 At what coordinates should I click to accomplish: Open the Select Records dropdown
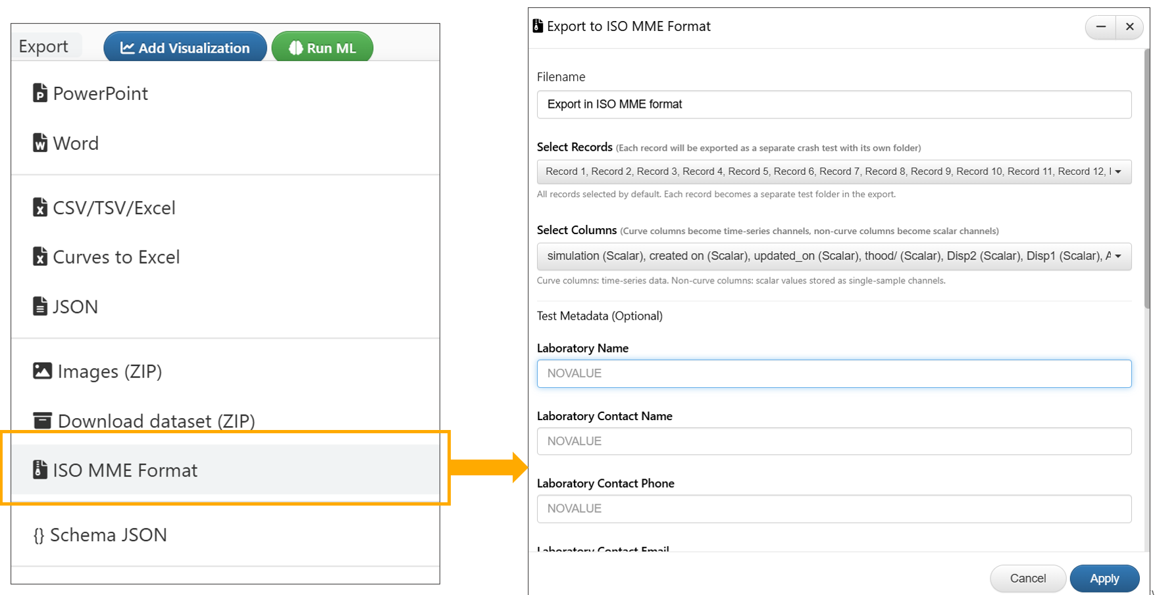pyautogui.click(x=833, y=172)
